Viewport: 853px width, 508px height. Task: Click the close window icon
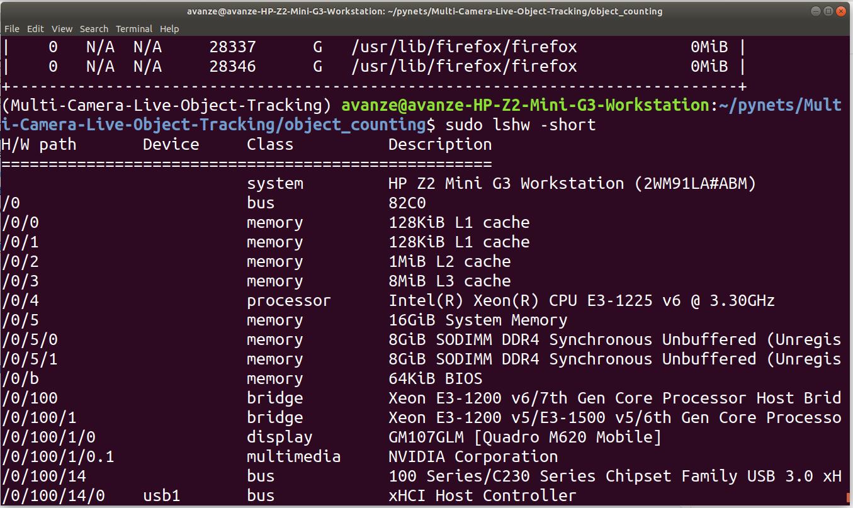(x=842, y=11)
